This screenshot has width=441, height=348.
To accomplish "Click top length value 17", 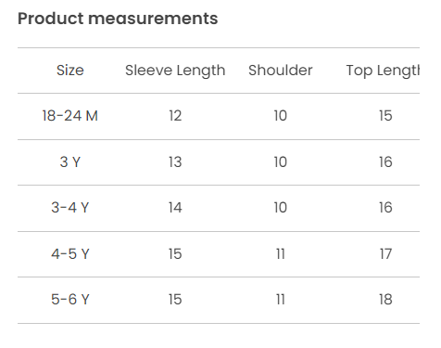I will pyautogui.click(x=385, y=254).
